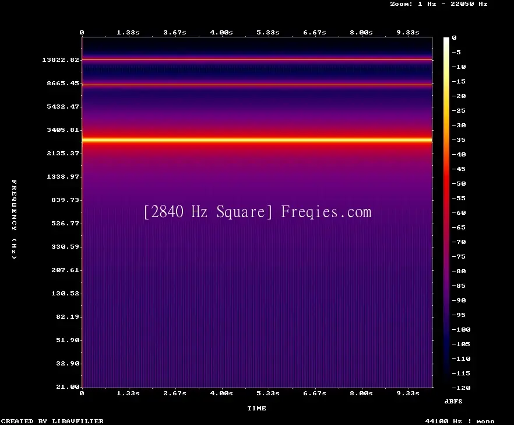Click the -40 dBFS scale label

pyautogui.click(x=459, y=154)
